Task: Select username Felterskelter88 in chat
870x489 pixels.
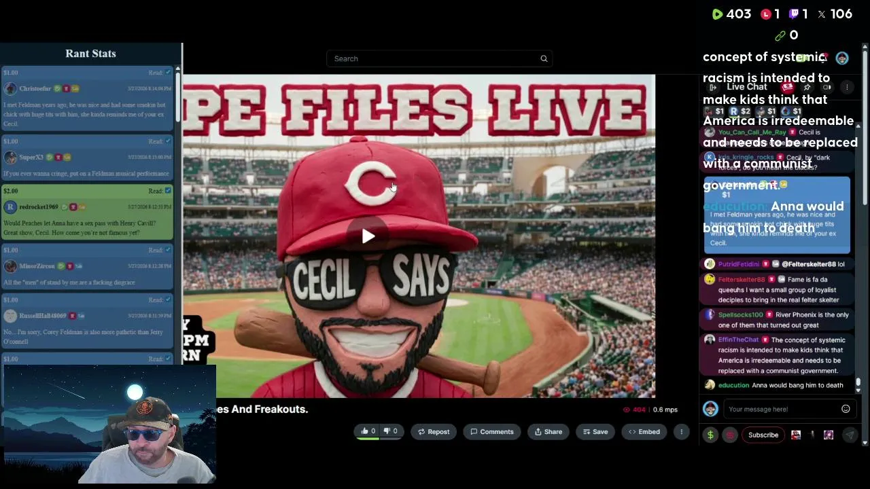Action: coord(742,279)
